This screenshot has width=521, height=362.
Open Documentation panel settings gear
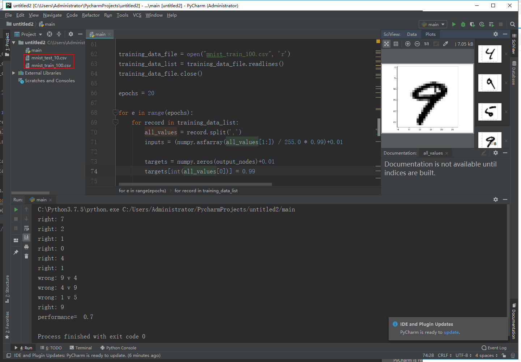click(x=496, y=153)
